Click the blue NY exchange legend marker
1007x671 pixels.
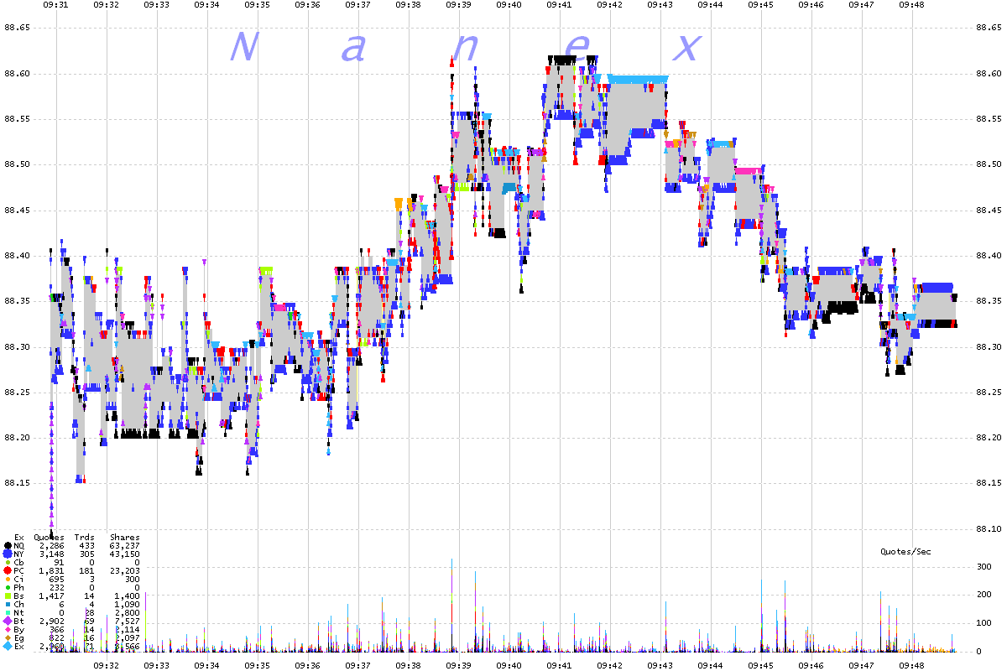tap(8, 554)
